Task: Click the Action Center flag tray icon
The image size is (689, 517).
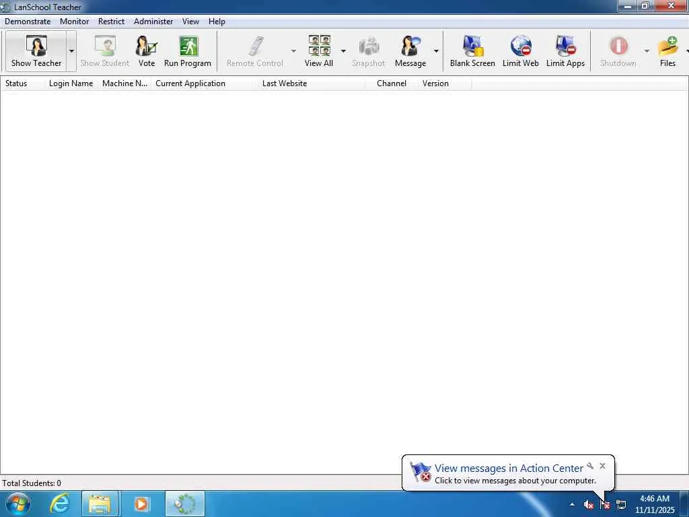Action: (x=605, y=505)
